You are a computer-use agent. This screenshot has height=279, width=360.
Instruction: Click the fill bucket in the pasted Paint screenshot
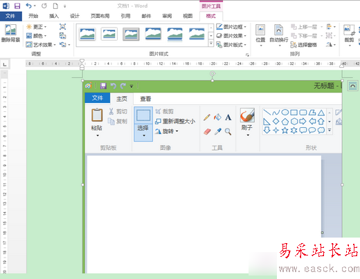pos(217,117)
